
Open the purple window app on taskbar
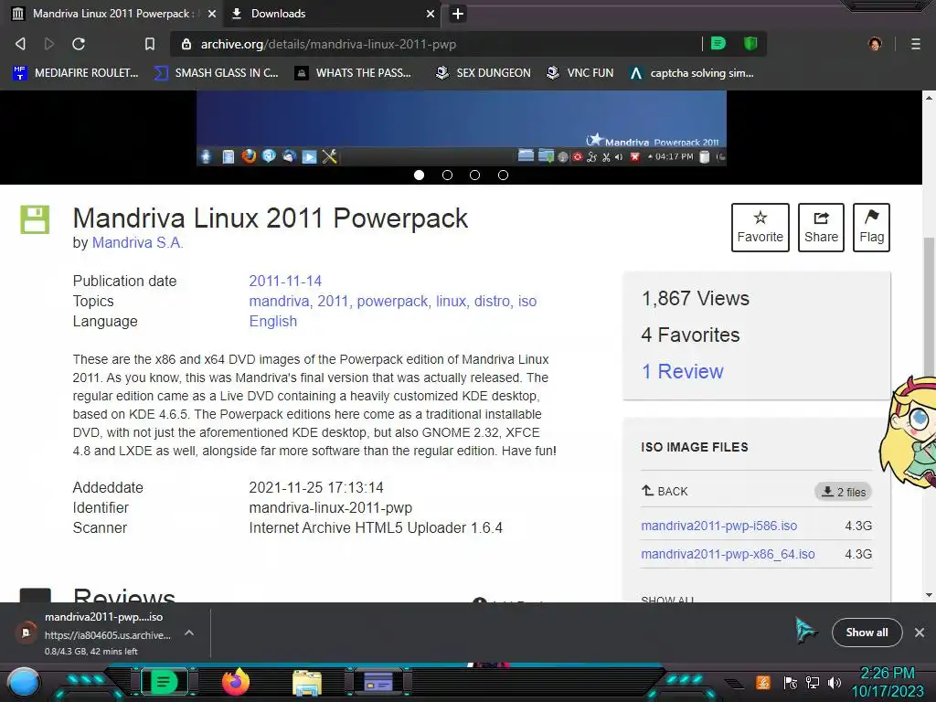click(378, 682)
